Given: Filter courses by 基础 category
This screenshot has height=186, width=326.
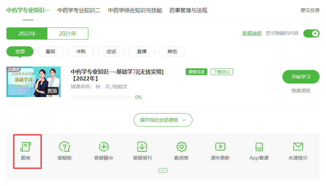Looking at the screenshot, I should tap(50, 51).
